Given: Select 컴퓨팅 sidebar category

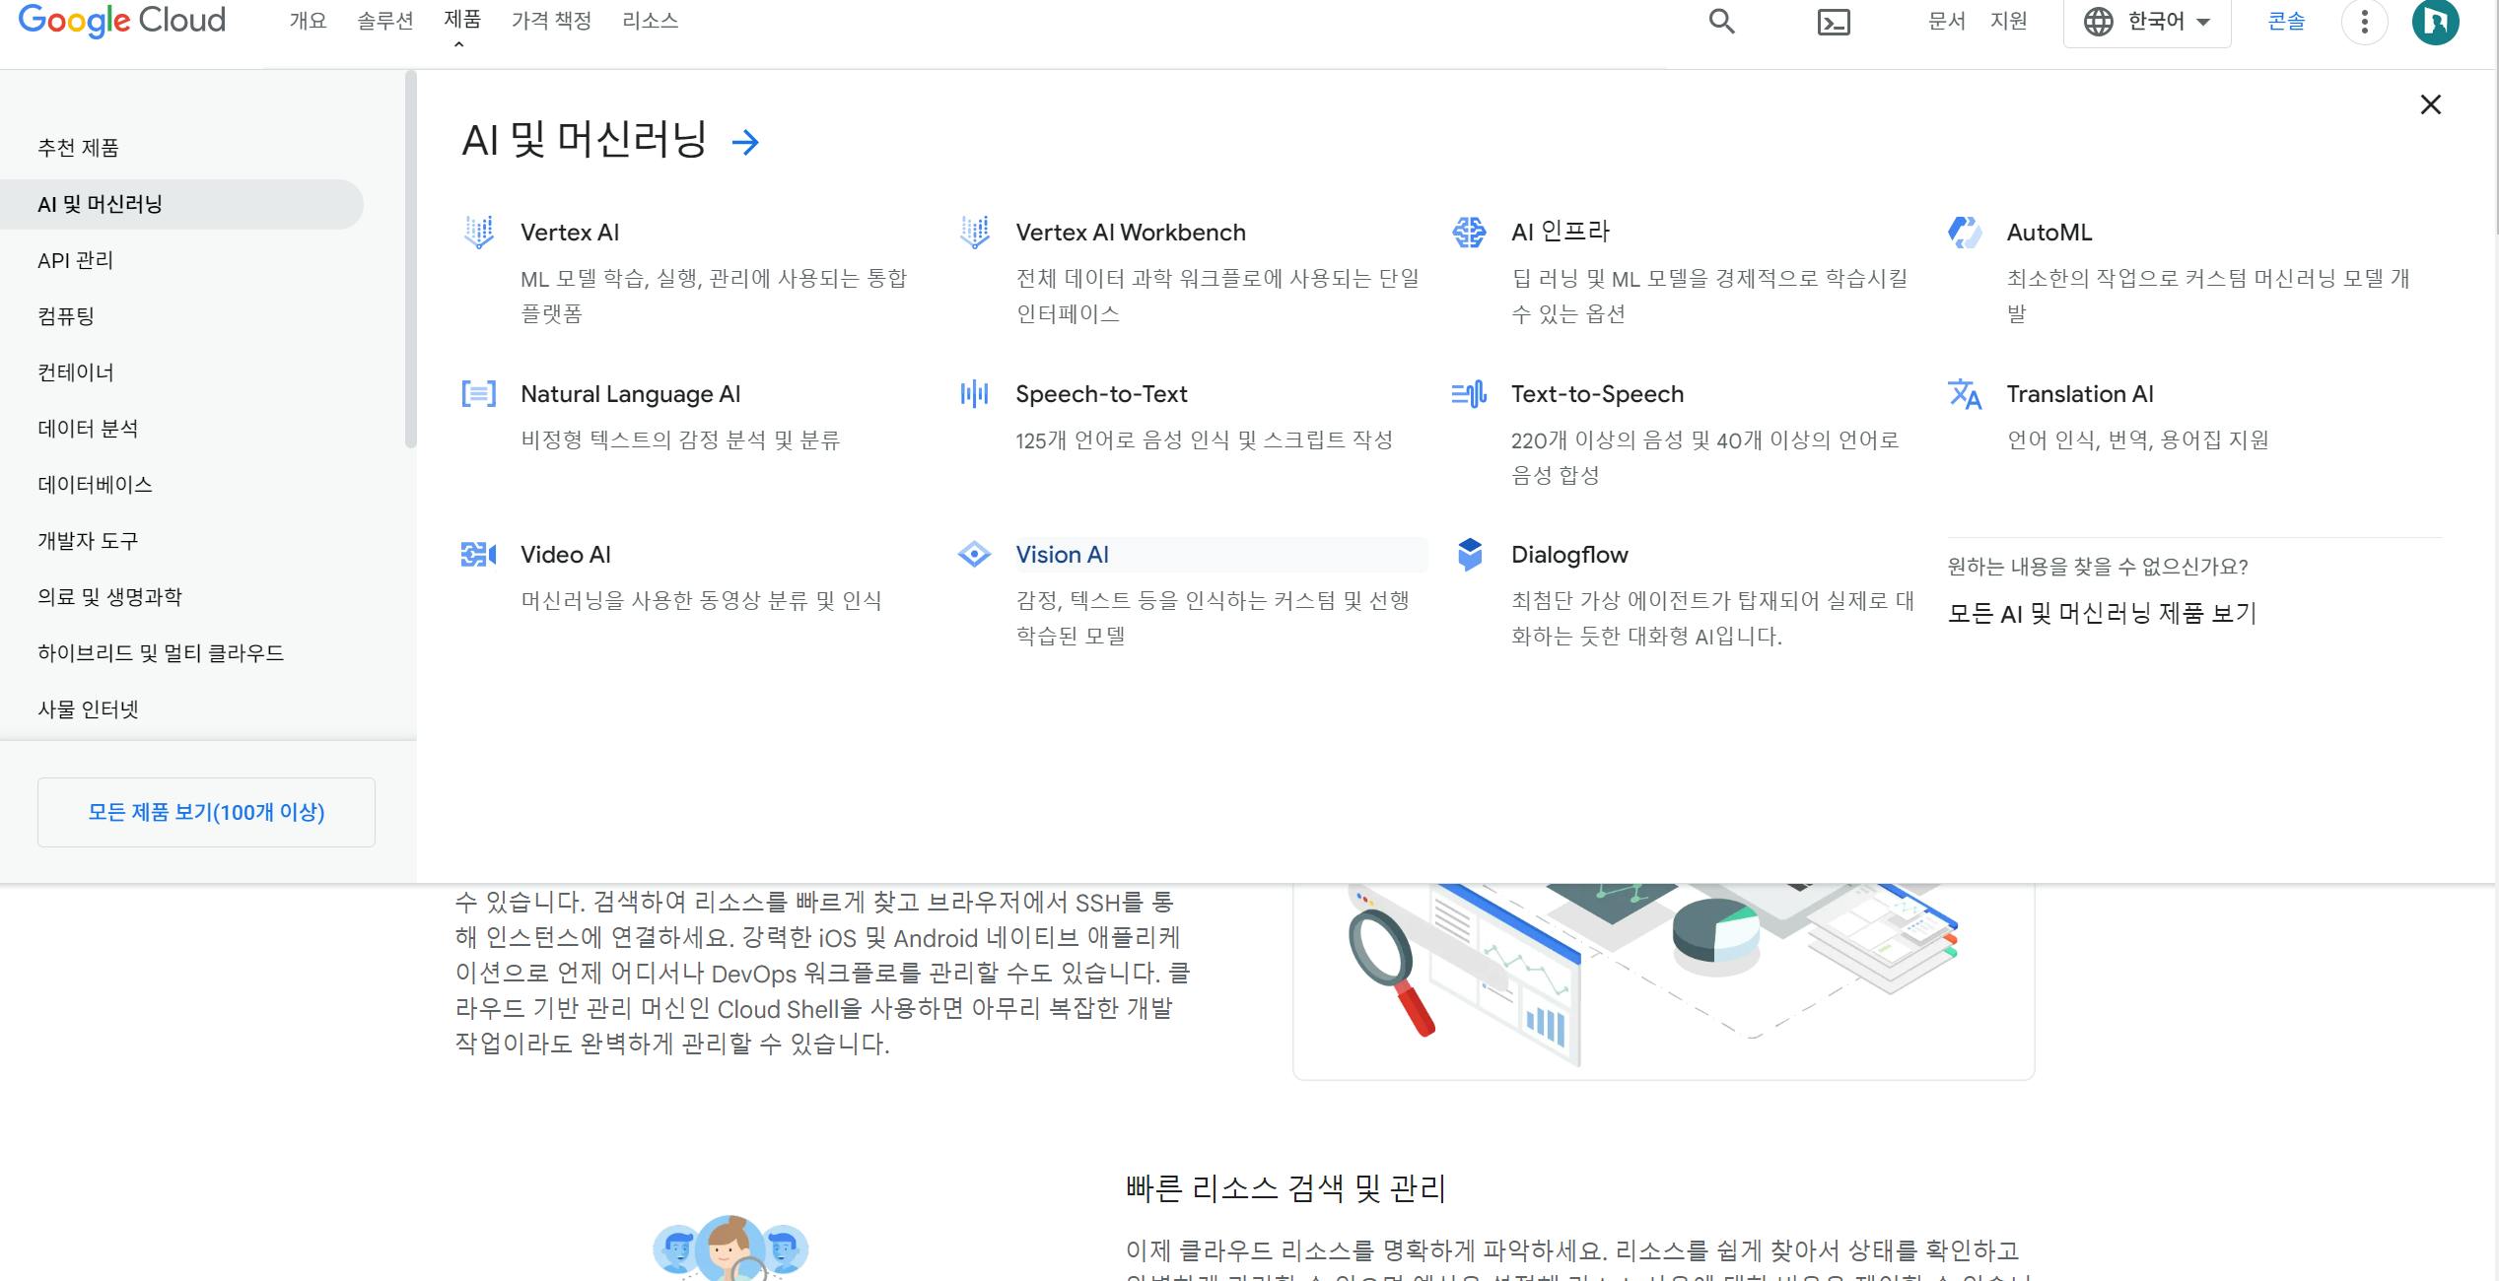Looking at the screenshot, I should [x=65, y=316].
